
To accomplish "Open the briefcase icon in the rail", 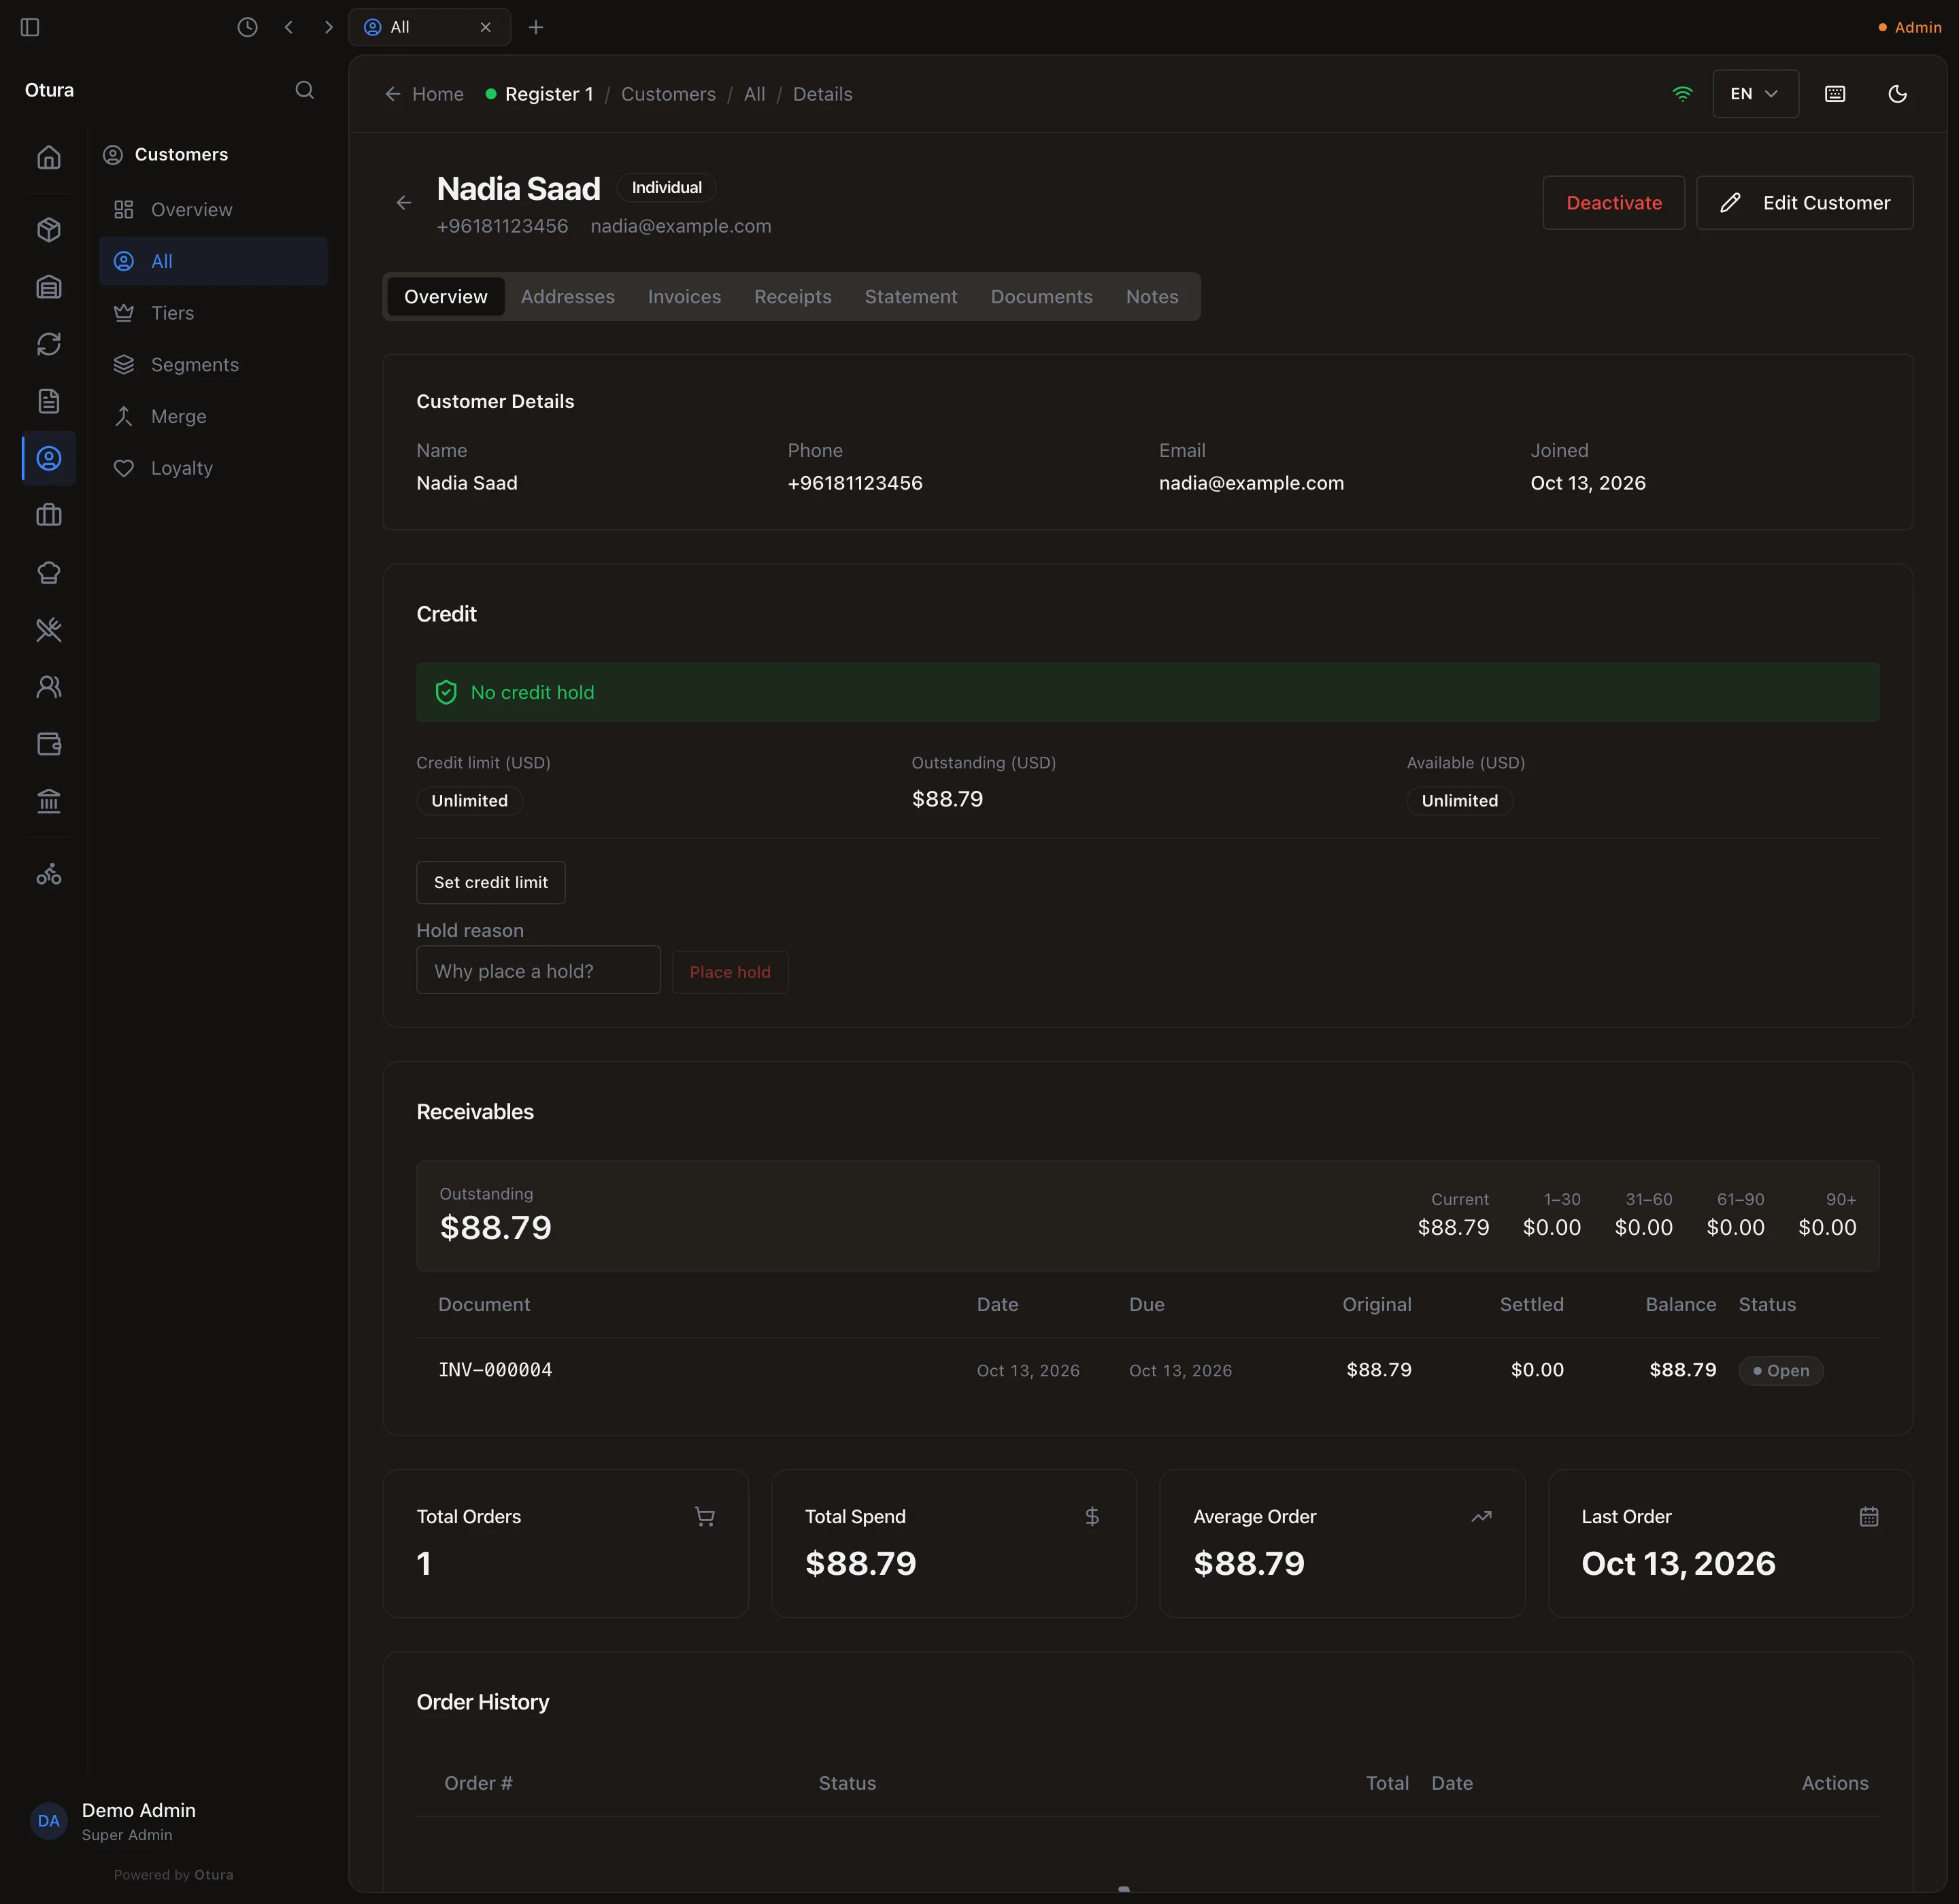I will coord(49,515).
